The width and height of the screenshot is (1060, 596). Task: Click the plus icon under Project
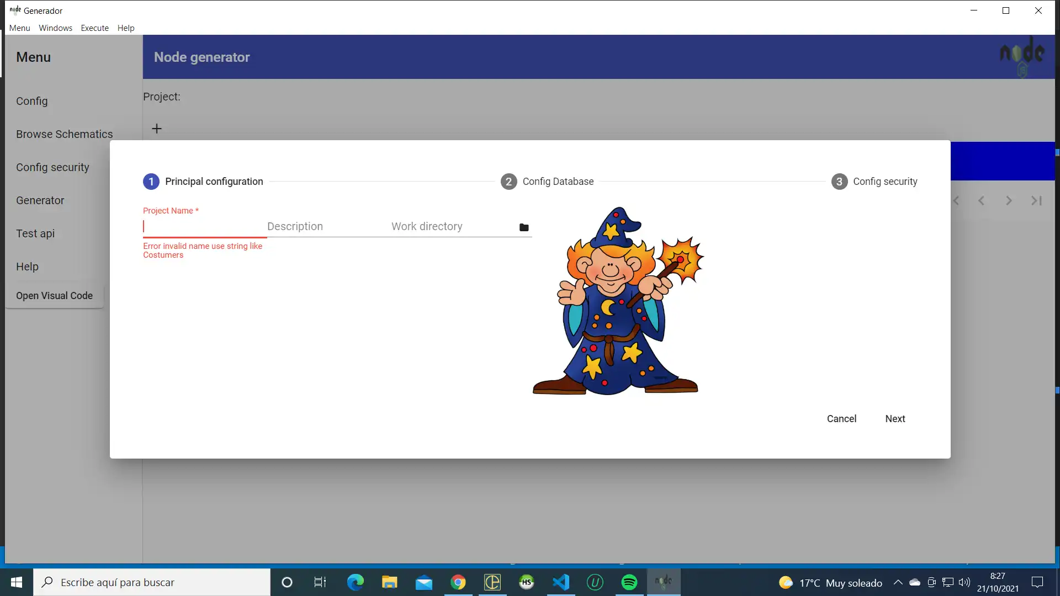(x=157, y=129)
